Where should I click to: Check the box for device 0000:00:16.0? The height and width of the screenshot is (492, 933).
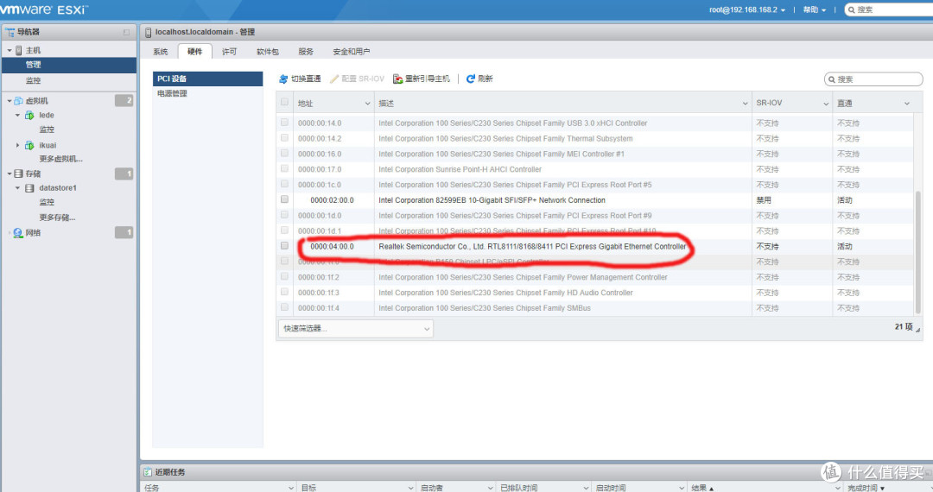[284, 154]
